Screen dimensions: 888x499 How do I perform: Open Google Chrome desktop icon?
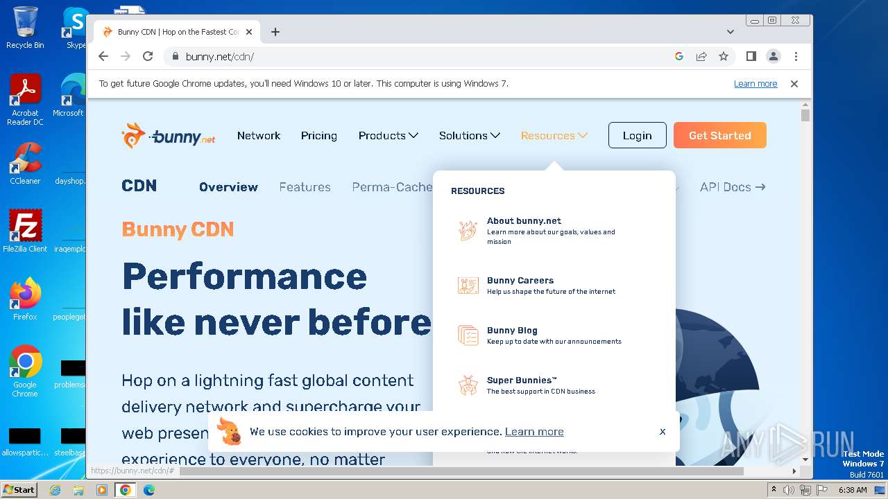click(25, 371)
